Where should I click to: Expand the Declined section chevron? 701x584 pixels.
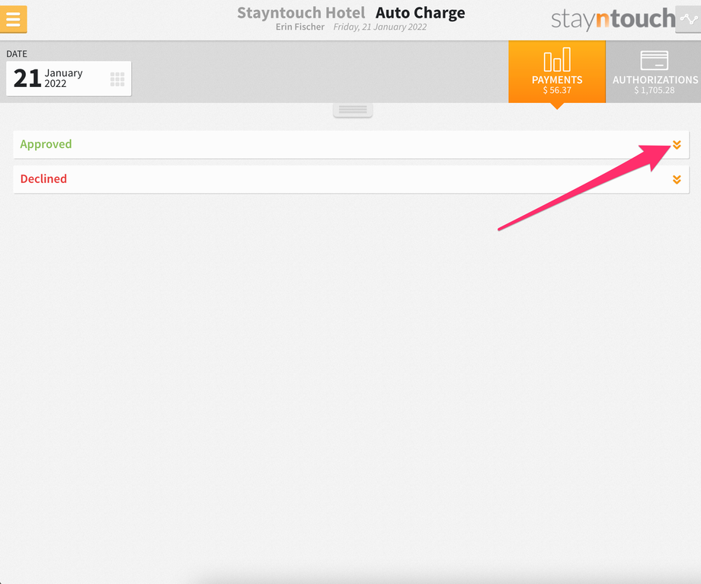point(677,179)
